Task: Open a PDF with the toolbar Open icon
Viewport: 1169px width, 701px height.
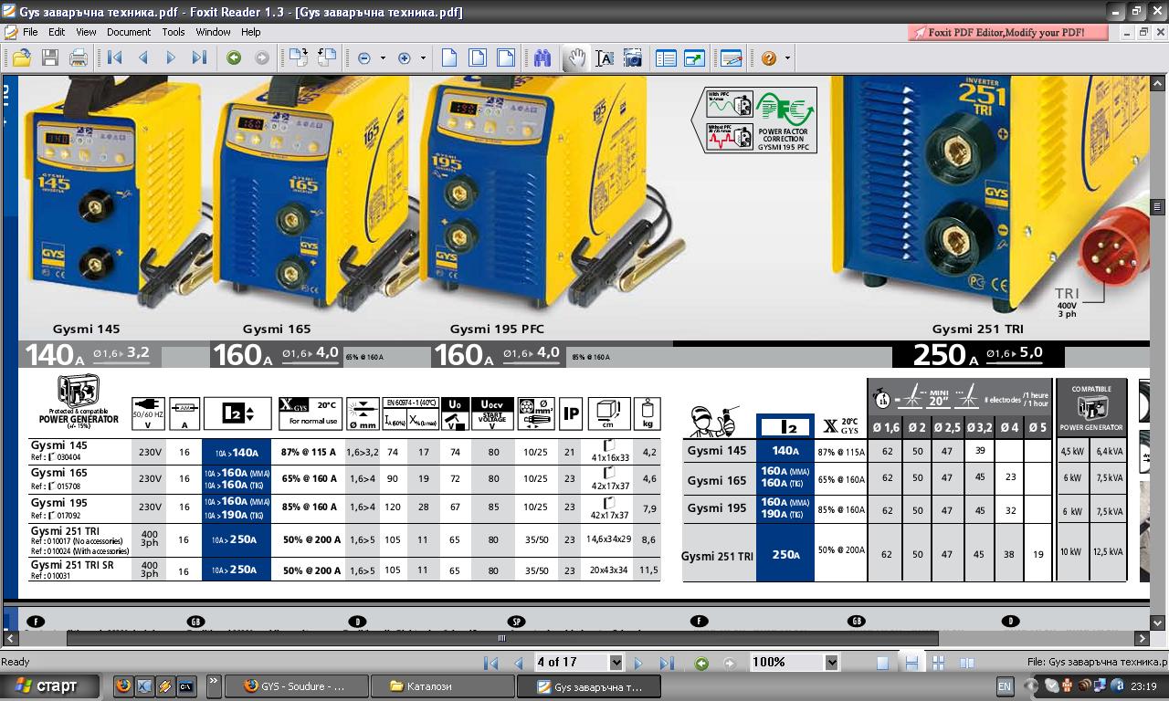Action: [x=21, y=58]
